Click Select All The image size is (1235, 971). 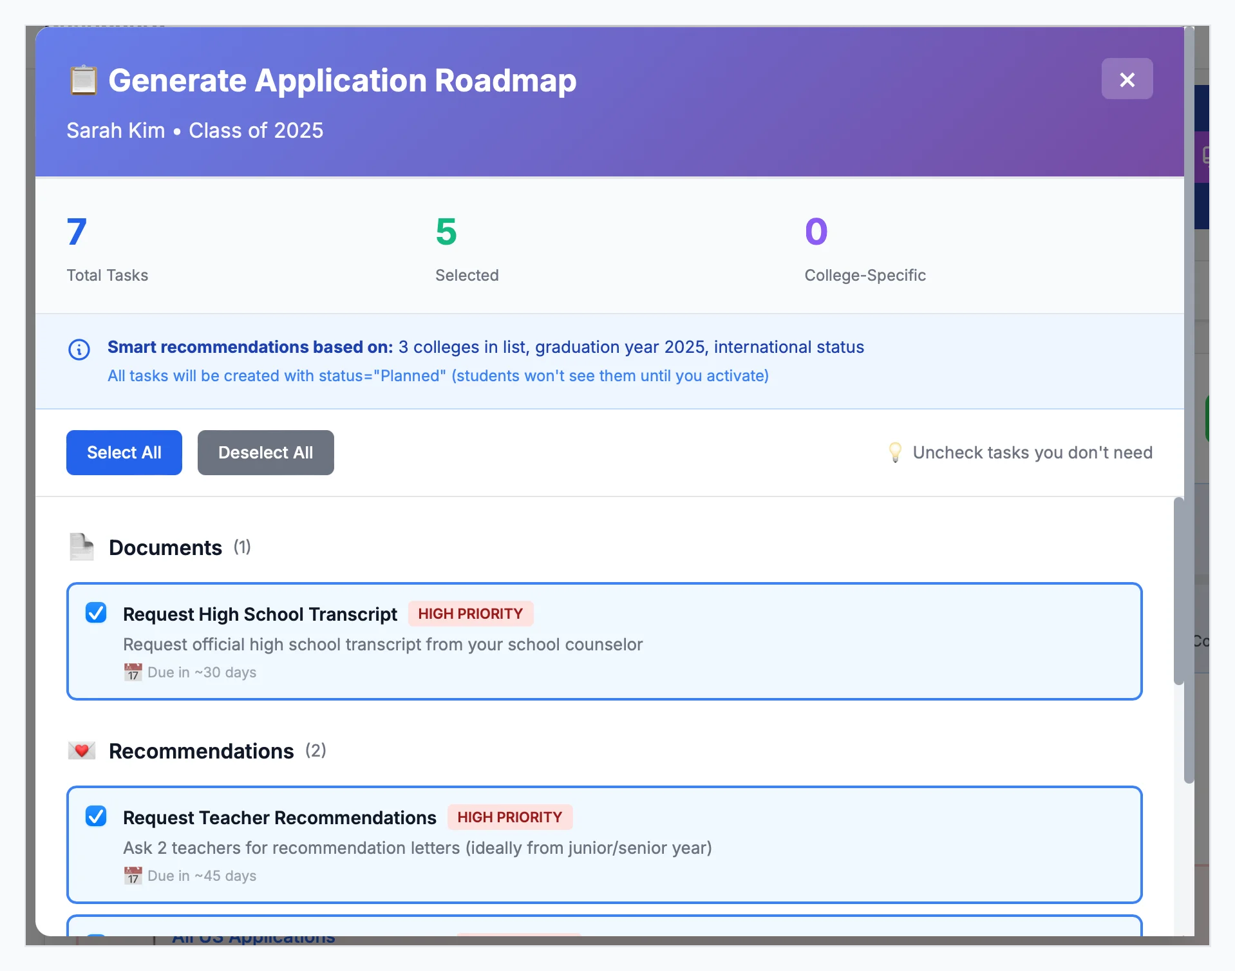click(x=124, y=452)
